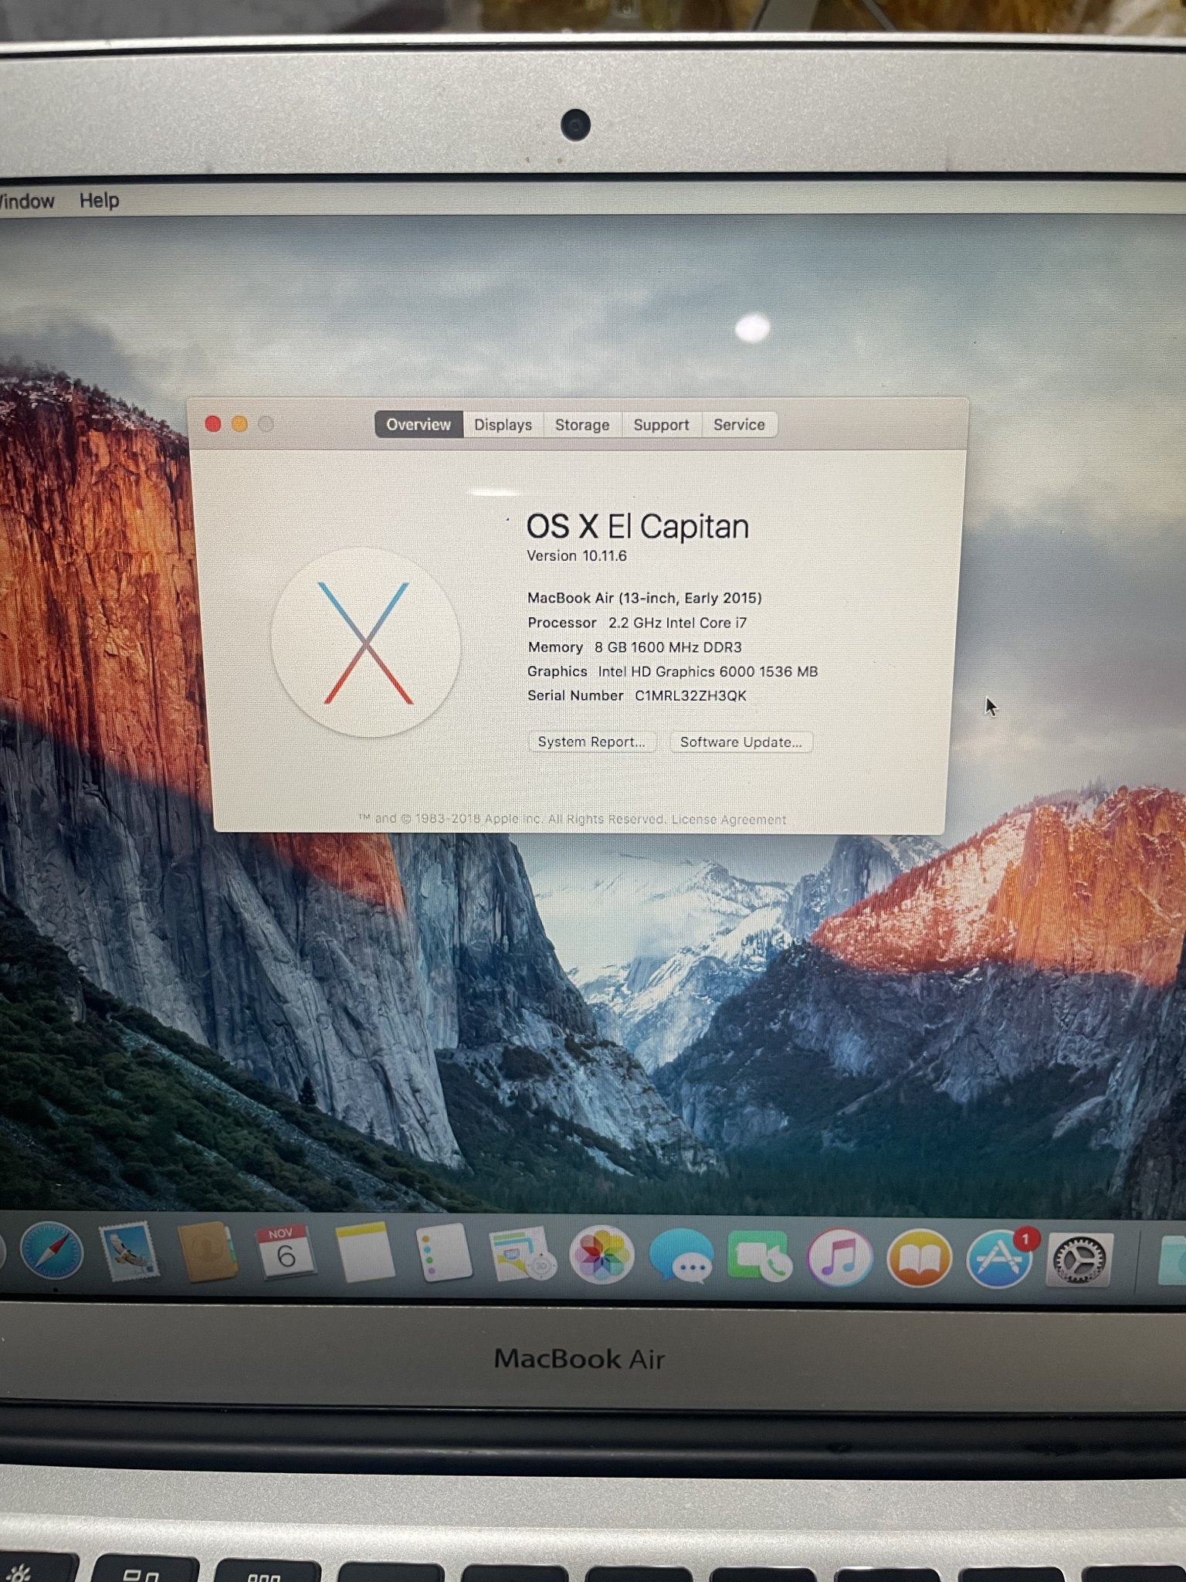Image resolution: width=1186 pixels, height=1582 pixels.
Task: Select serial number C1MRL32ZH3QK text
Action: click(690, 695)
